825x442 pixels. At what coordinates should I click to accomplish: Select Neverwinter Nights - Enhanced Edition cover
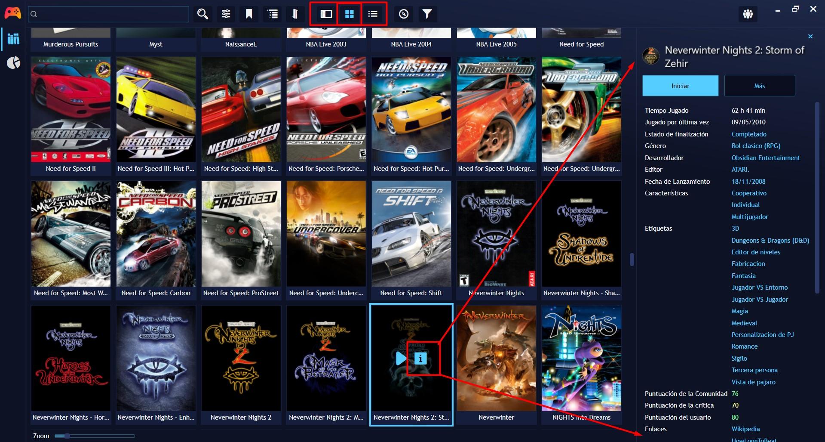click(156, 358)
